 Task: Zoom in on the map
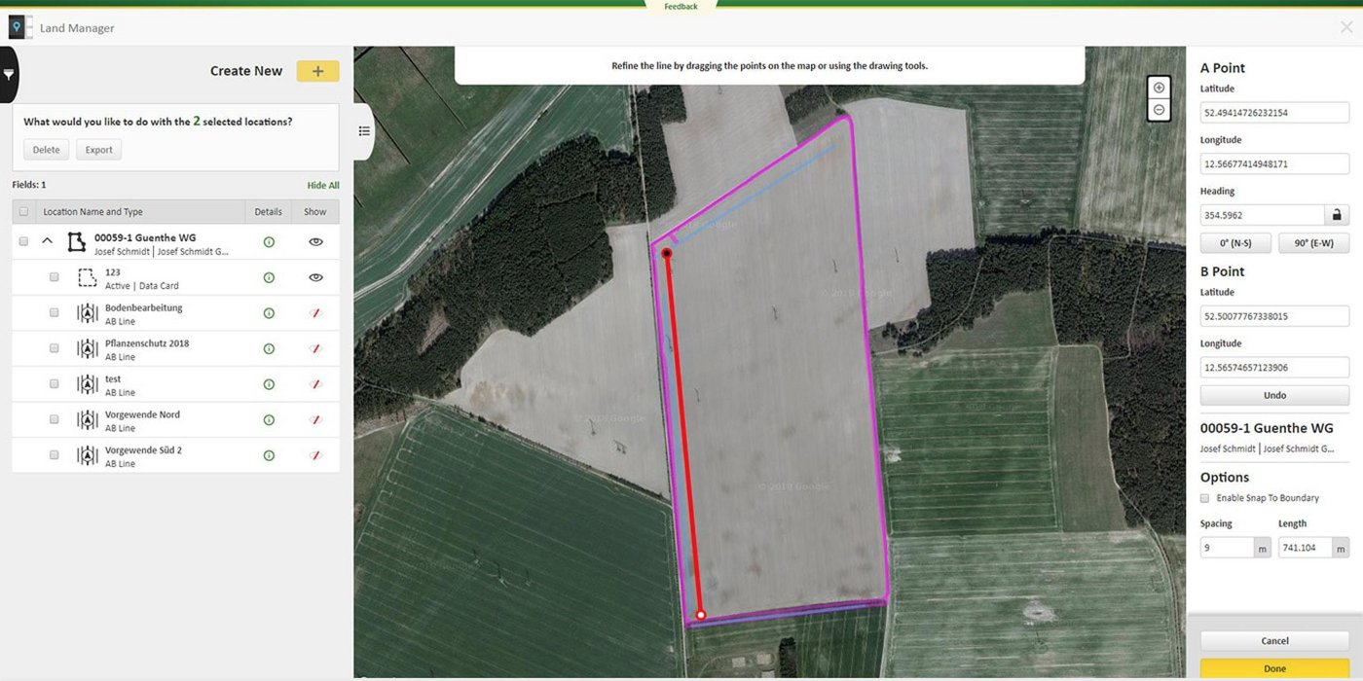[x=1159, y=88]
